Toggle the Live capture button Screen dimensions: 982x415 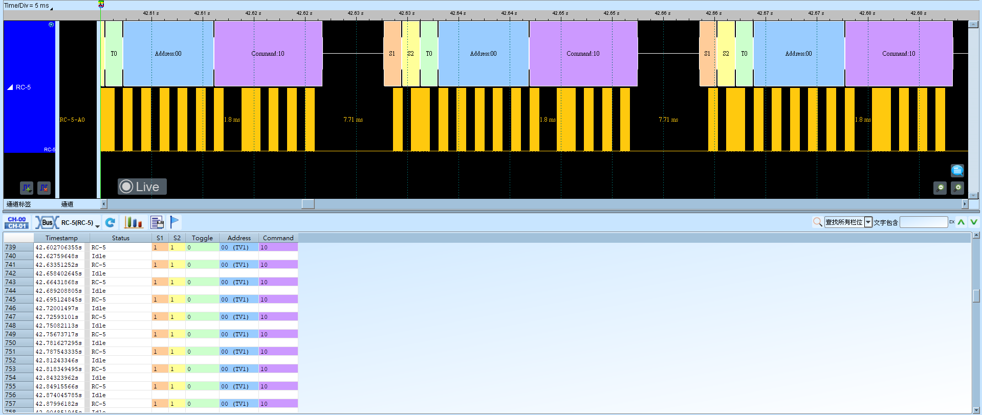142,187
